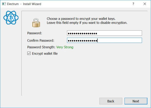The height and width of the screenshot is (108, 151).
Task: Click the Confirm Password: field label
Action: pos(41,40)
